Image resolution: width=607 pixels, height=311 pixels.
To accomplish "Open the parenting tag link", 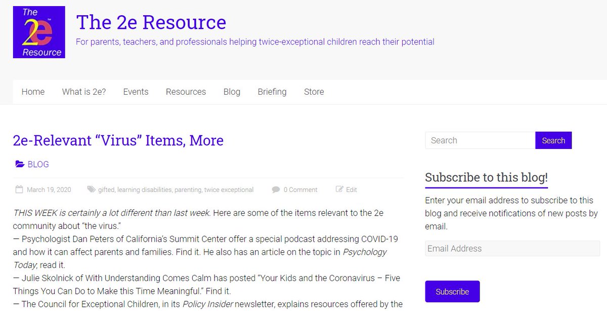I will pyautogui.click(x=188, y=189).
